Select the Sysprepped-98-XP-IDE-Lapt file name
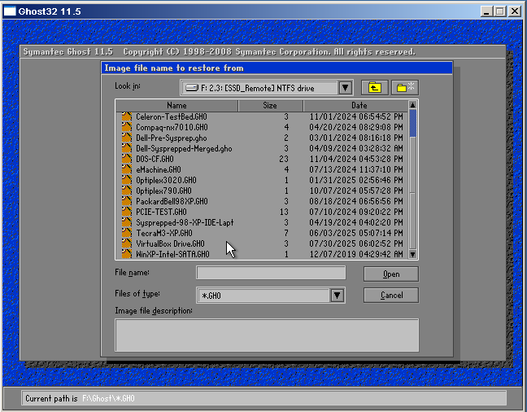Viewport: 527px width, 412px height. 185,222
